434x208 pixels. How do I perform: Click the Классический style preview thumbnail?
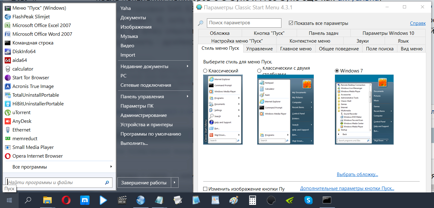pyautogui.click(x=223, y=109)
